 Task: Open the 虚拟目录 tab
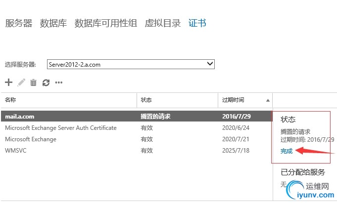click(x=163, y=23)
